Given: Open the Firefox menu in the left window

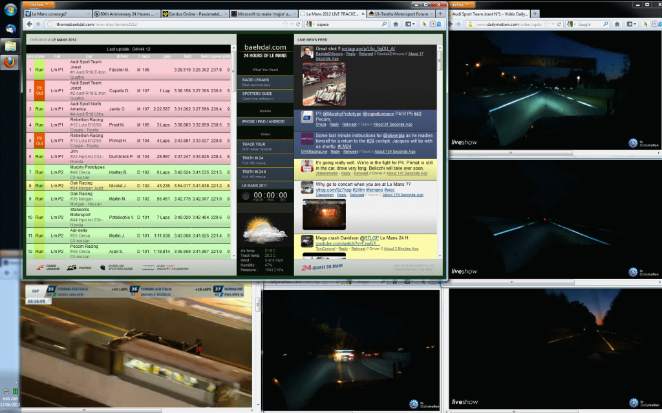Looking at the screenshot, I should tap(38, 5).
